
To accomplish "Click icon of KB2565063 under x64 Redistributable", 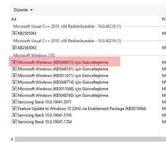I will (15, 33).
